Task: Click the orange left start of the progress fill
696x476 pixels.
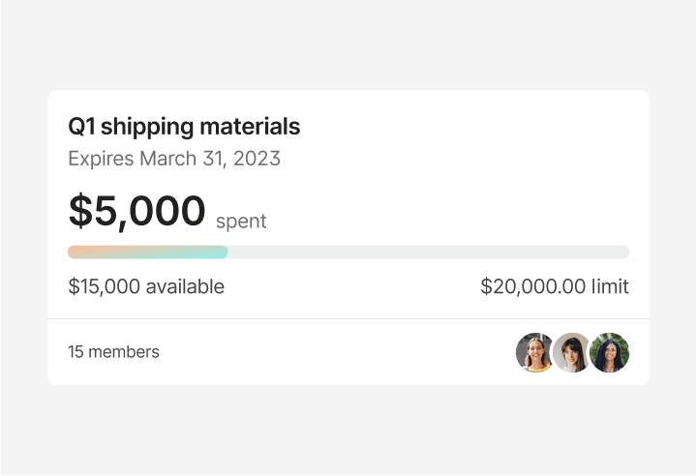Action: 76,253
